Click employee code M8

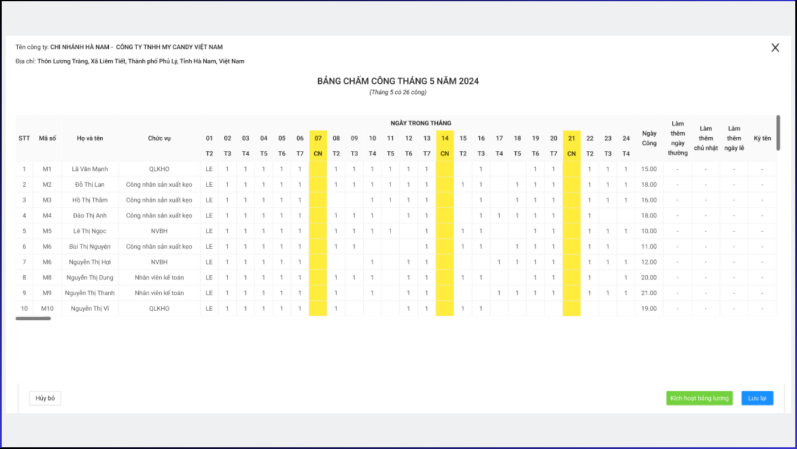tap(47, 277)
